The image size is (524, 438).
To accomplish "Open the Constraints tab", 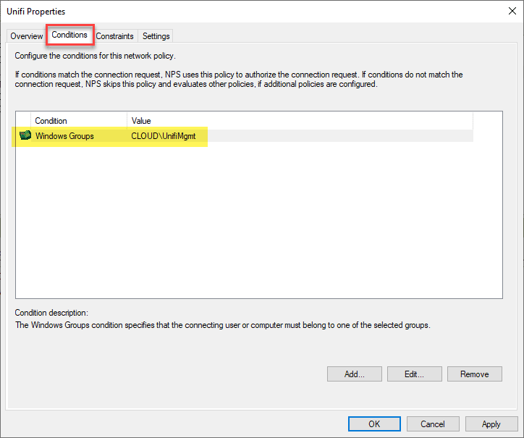I will coord(114,36).
